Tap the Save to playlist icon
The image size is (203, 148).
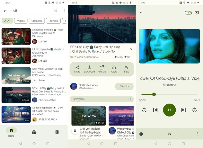pyautogui.click(x=126, y=69)
